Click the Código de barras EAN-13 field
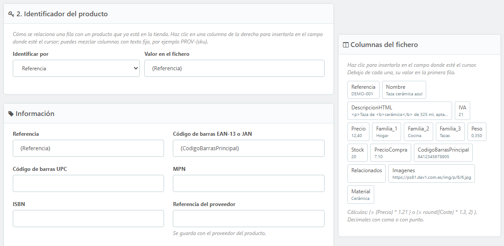The height and width of the screenshot is (246, 504). coord(248,148)
